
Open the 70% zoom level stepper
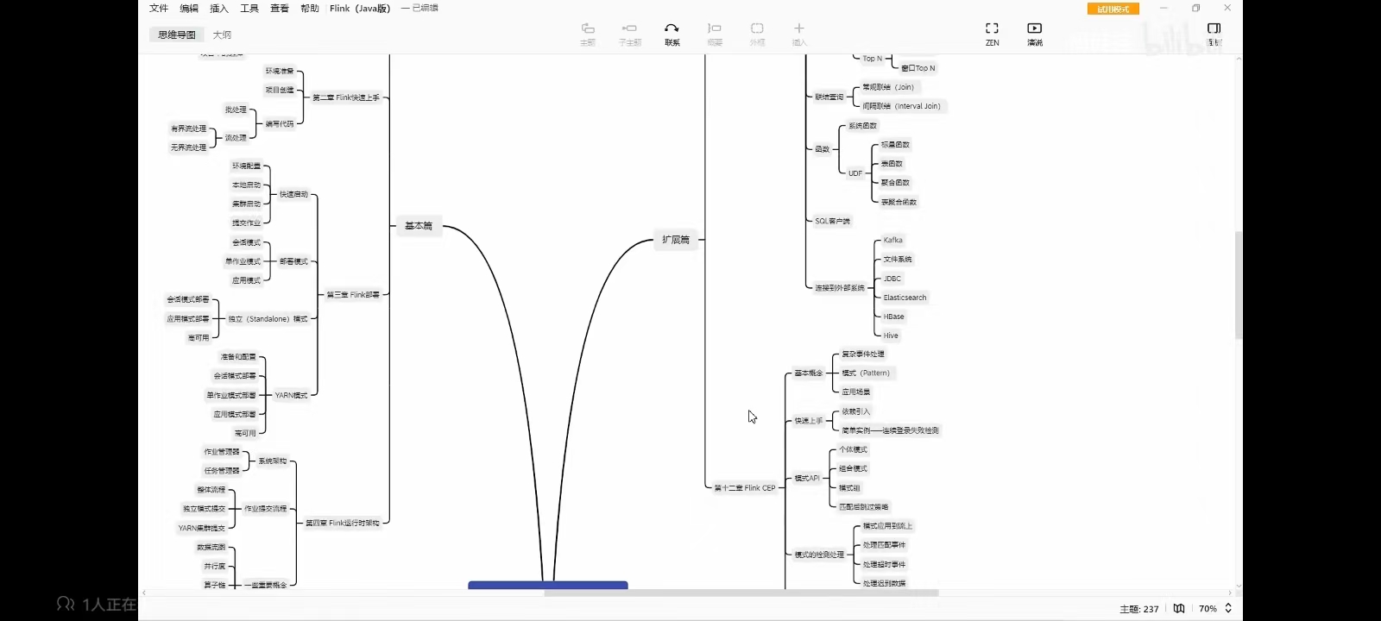[x=1228, y=608]
